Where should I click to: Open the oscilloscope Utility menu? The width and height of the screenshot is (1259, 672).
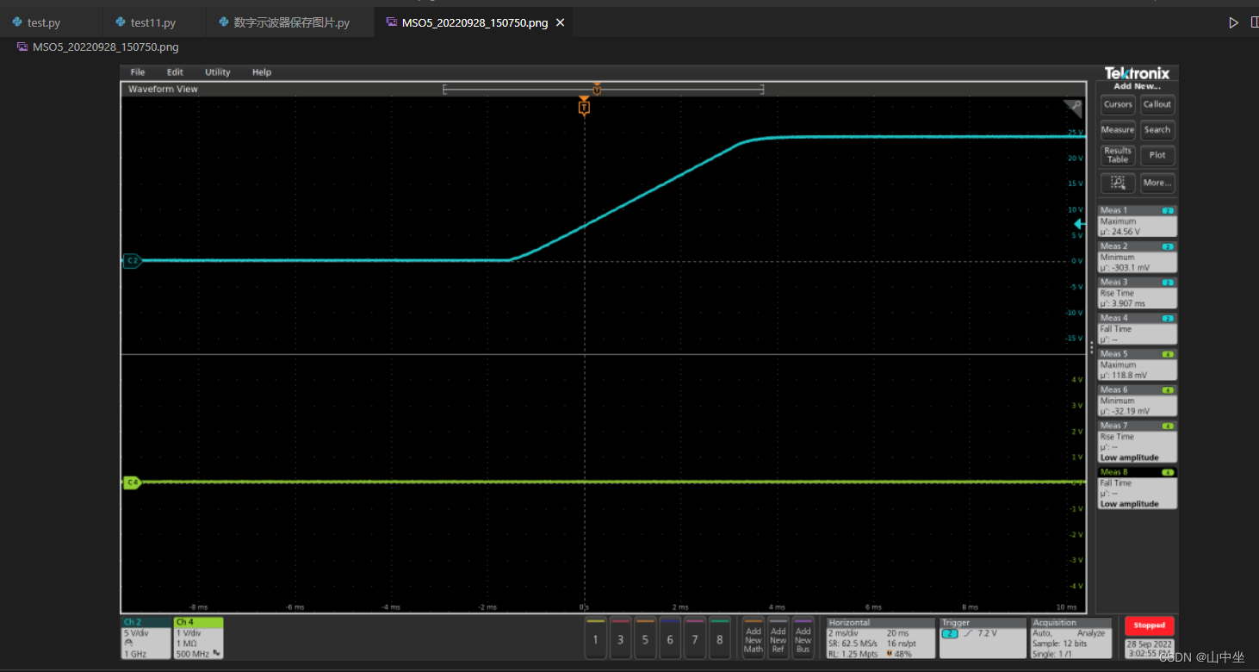pyautogui.click(x=217, y=72)
